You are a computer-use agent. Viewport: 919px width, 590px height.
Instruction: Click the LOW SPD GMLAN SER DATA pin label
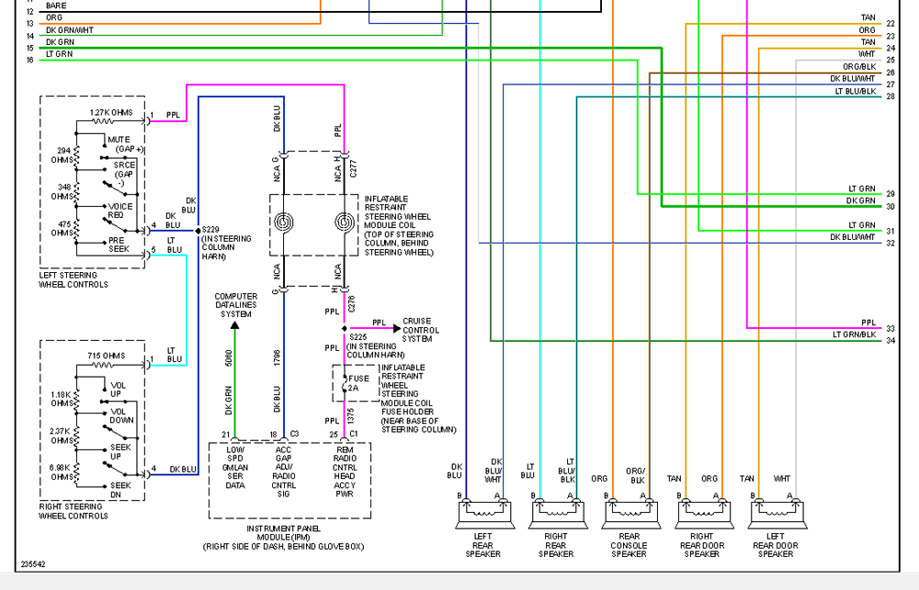click(x=235, y=468)
